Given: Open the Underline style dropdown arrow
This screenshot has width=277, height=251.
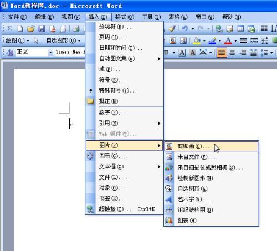Looking at the screenshot, I should tap(173, 53).
